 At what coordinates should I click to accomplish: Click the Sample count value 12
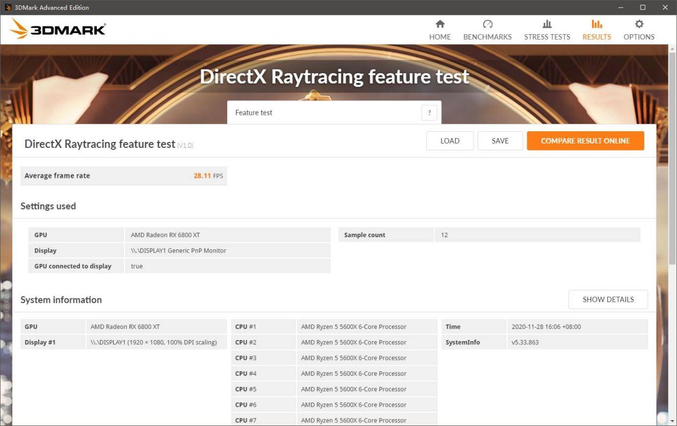[x=445, y=235]
